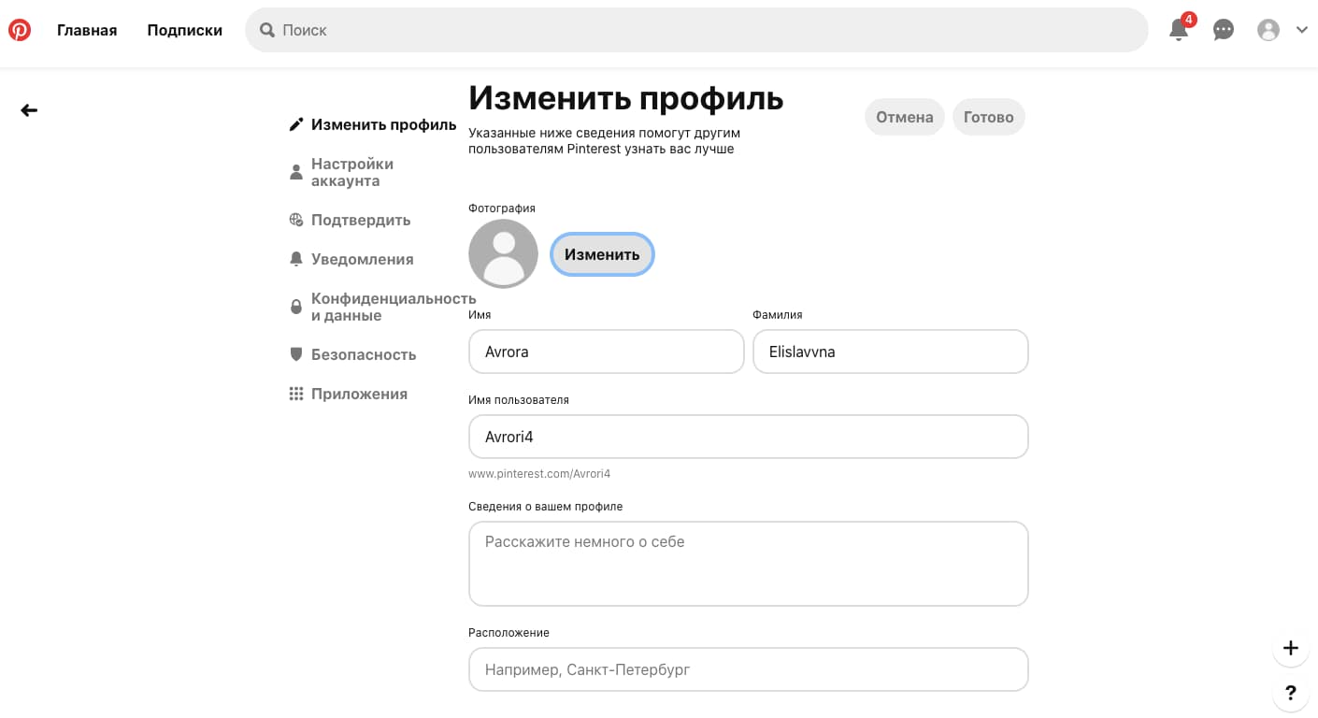
Task: Click the globe icon next to Подтвердить
Action: click(x=296, y=219)
